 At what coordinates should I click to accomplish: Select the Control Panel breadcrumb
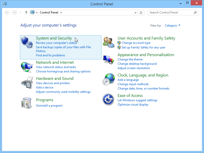point(49,12)
